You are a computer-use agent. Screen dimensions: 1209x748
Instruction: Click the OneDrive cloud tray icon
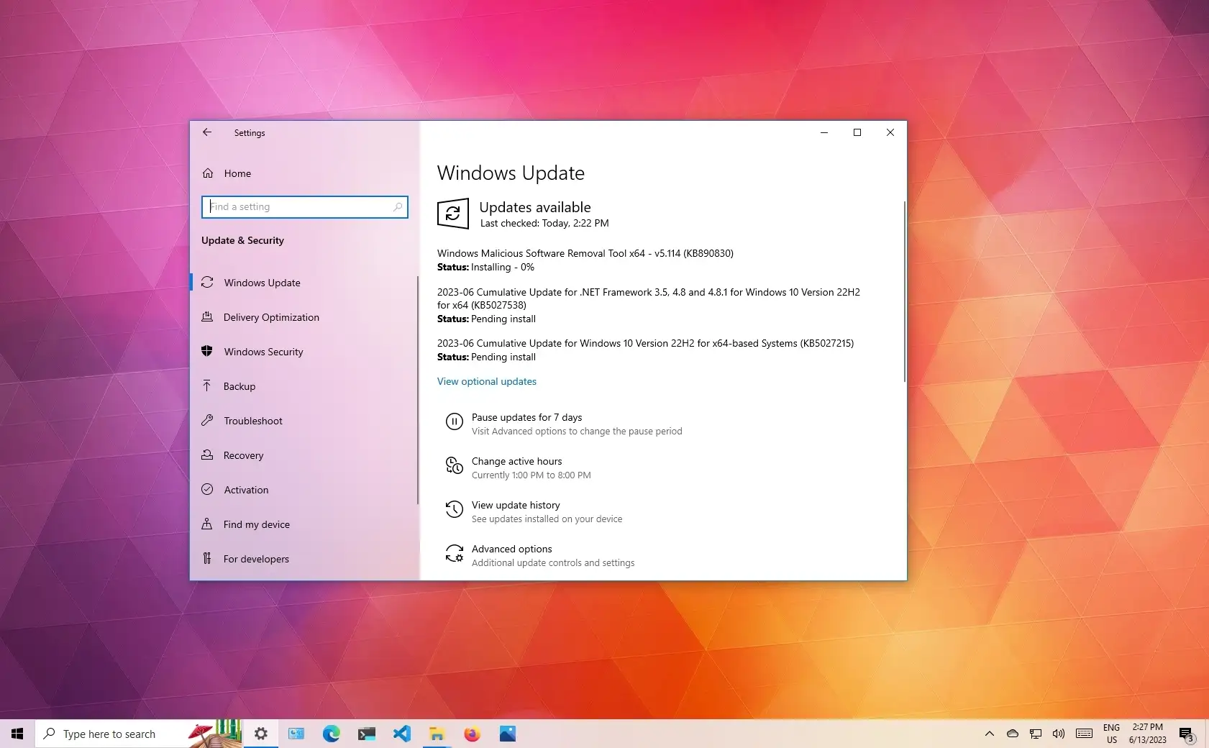(1013, 734)
